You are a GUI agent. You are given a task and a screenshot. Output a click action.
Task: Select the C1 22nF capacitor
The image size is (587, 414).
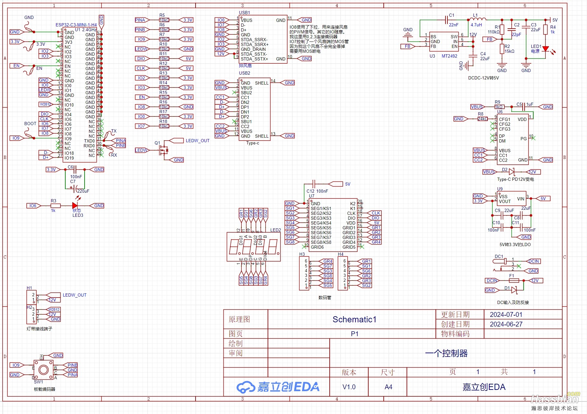(446, 20)
